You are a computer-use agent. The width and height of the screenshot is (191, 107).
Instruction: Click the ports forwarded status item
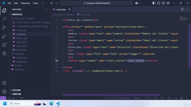click(x=22, y=98)
